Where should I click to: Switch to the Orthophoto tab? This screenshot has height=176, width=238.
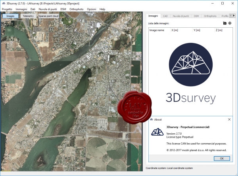210,16
